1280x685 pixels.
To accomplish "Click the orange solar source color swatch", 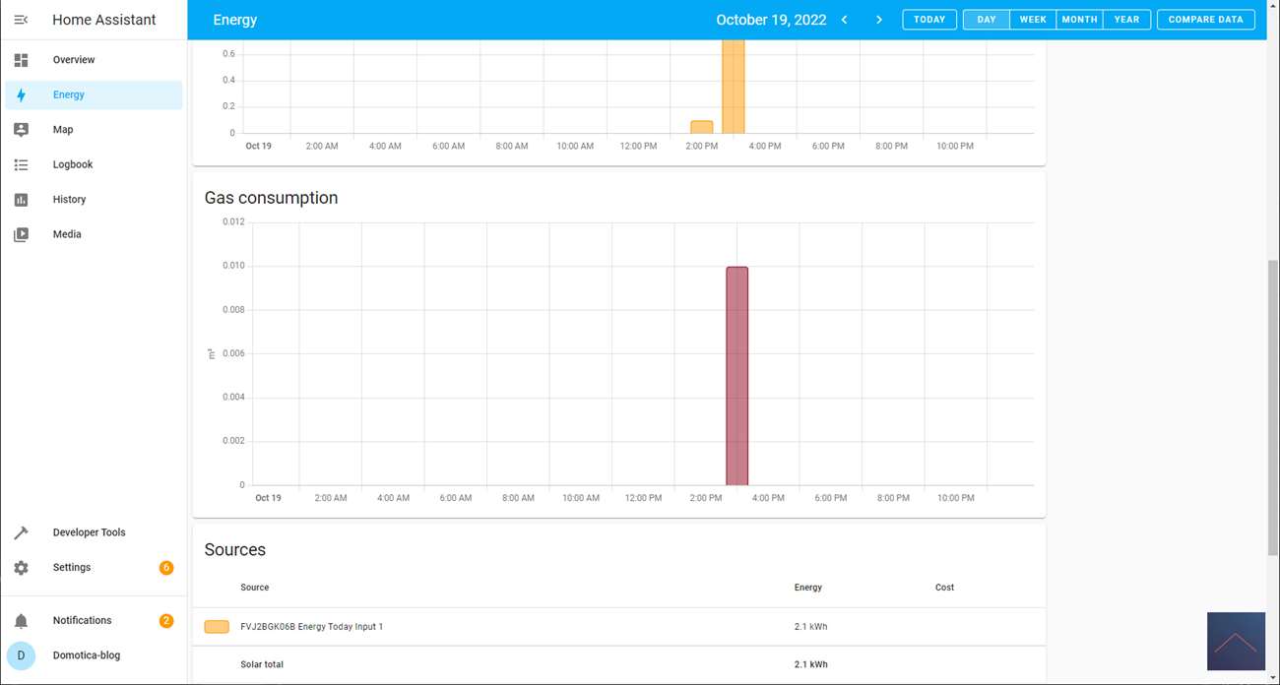I will click(217, 627).
